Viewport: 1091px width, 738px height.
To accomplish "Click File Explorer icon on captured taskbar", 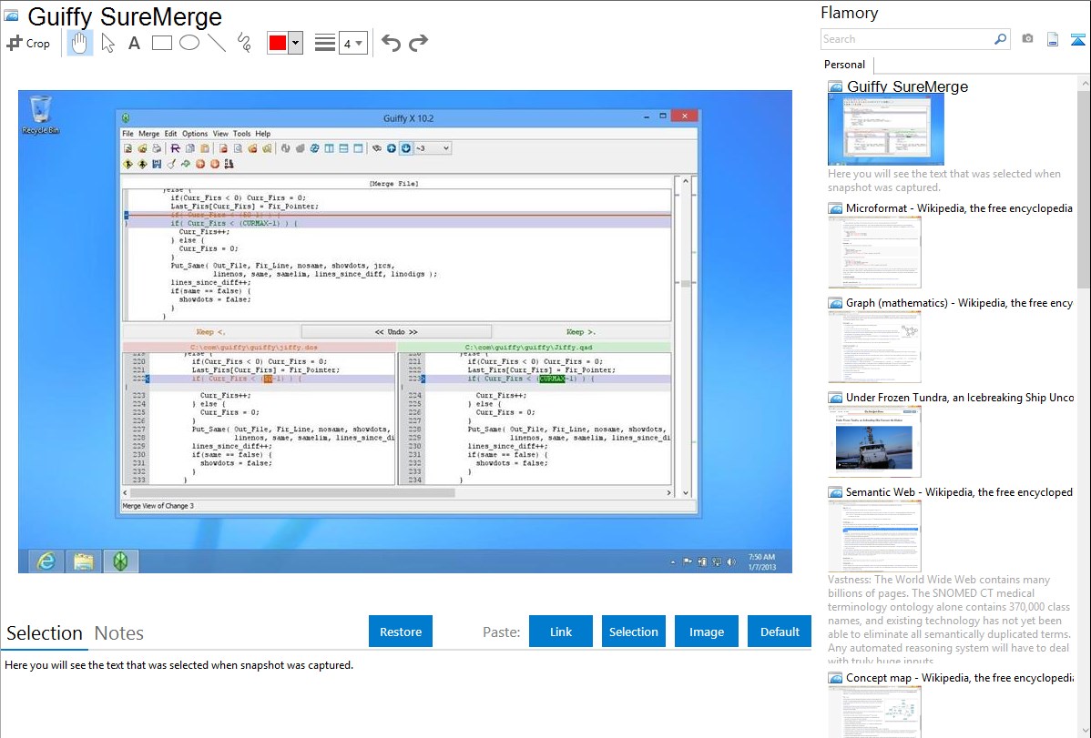I will 84,561.
